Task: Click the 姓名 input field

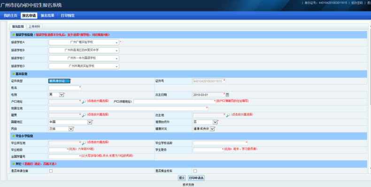Action: tap(65, 88)
